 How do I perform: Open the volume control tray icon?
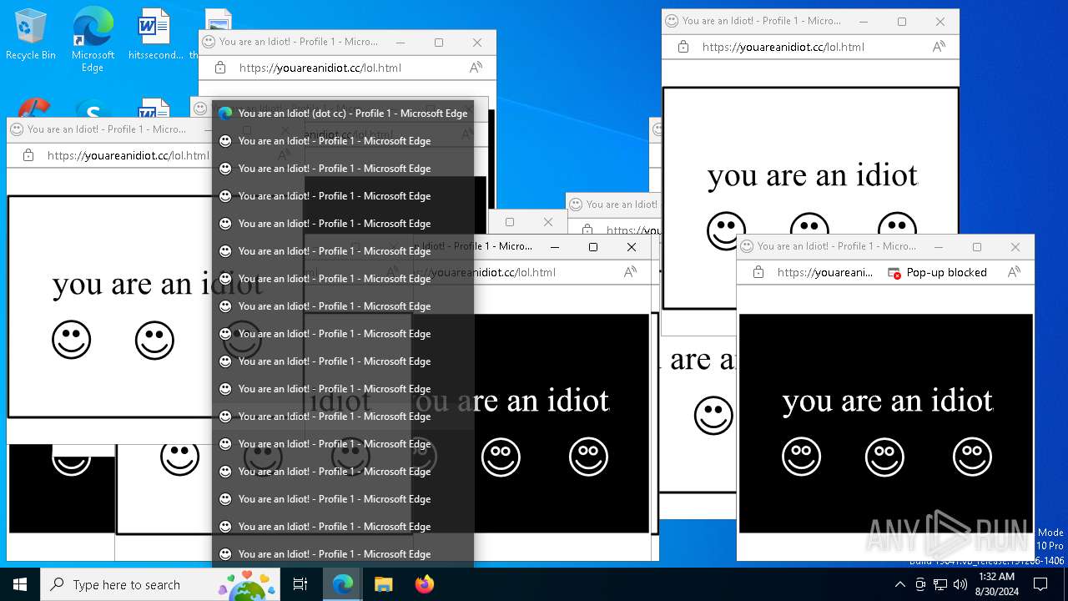pyautogui.click(x=960, y=584)
